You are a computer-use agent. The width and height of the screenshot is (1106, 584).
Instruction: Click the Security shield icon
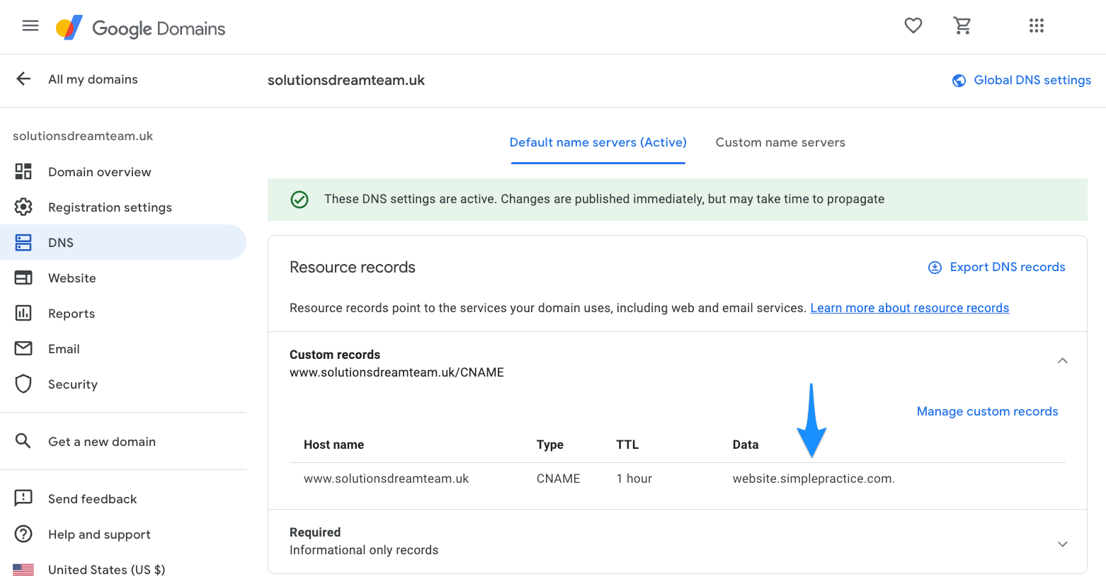23,384
